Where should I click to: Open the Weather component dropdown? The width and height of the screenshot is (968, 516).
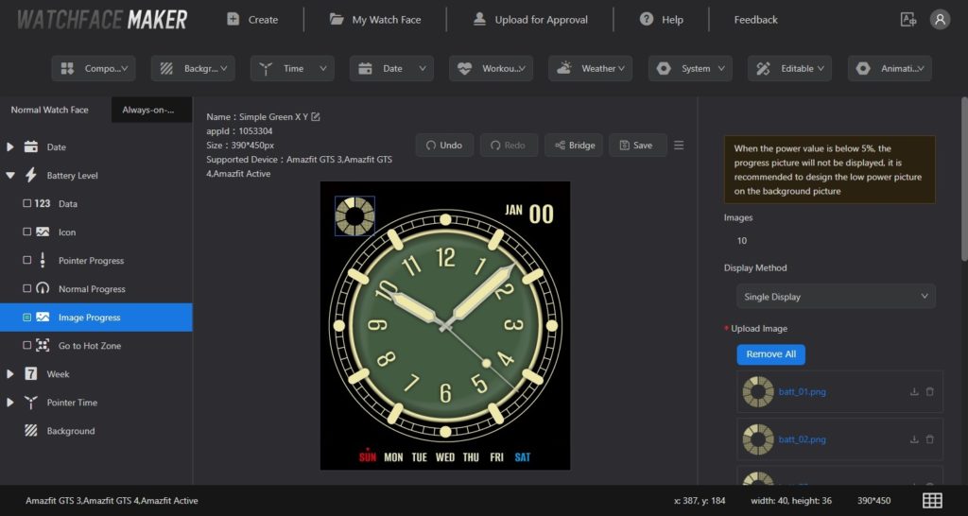[x=590, y=68]
